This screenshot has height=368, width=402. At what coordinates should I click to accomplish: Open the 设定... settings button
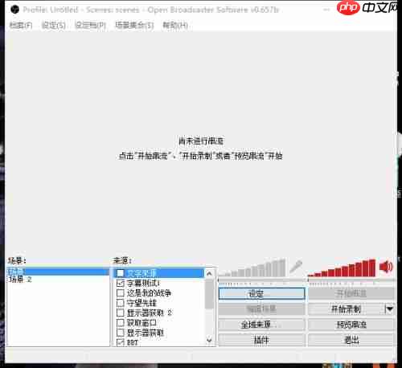tap(262, 294)
